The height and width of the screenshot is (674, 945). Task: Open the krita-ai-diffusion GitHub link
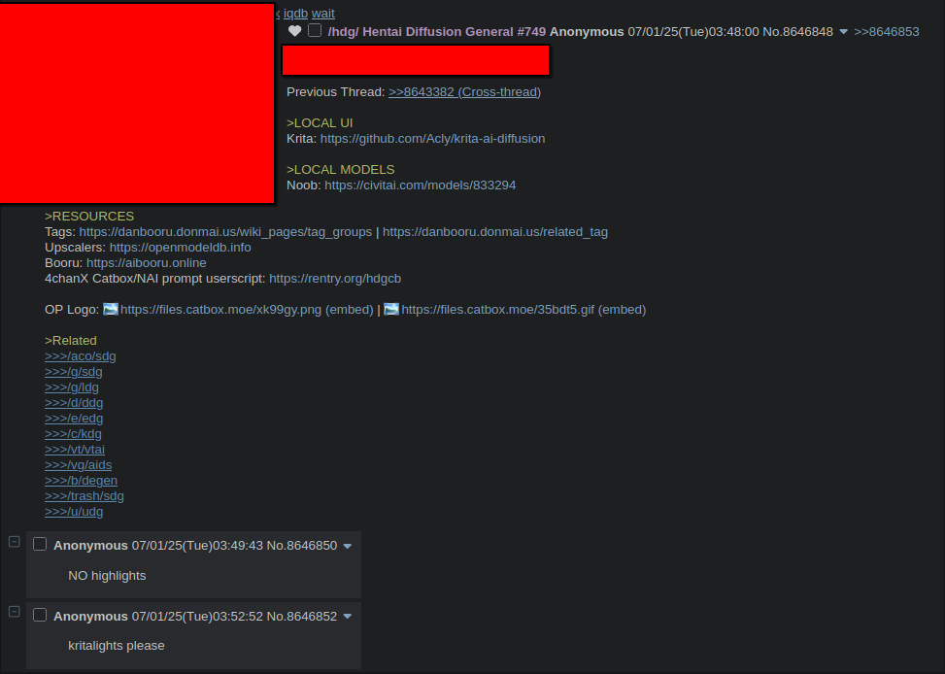click(x=433, y=139)
